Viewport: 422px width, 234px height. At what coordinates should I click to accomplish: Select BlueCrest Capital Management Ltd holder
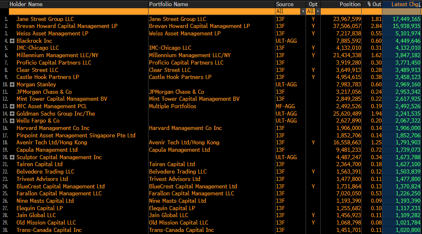pos(60,186)
